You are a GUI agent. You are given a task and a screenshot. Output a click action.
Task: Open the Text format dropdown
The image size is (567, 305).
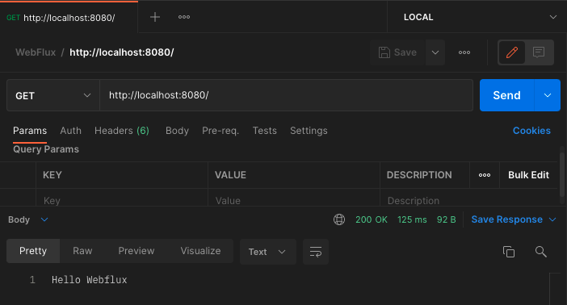point(267,252)
